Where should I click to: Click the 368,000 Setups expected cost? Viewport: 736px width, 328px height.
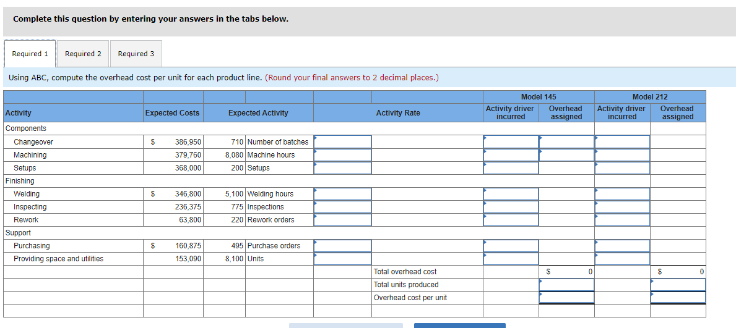188,168
